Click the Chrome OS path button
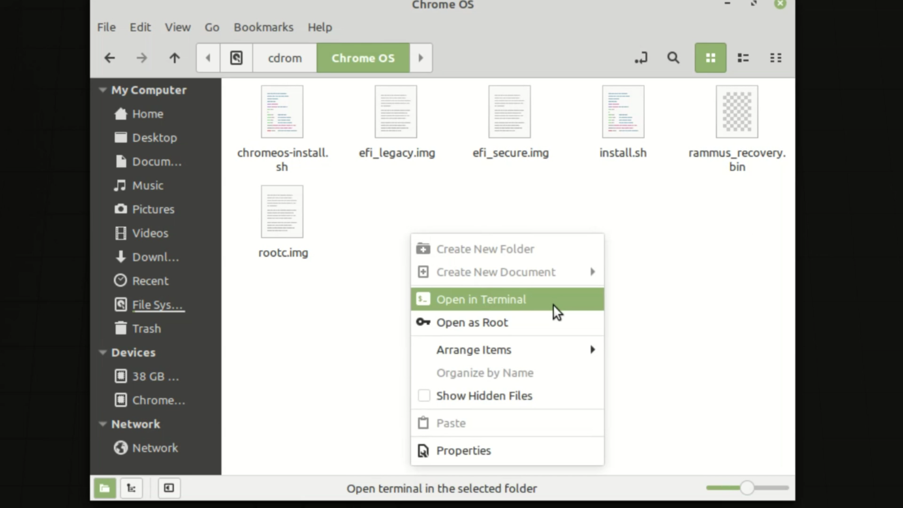 (x=363, y=58)
